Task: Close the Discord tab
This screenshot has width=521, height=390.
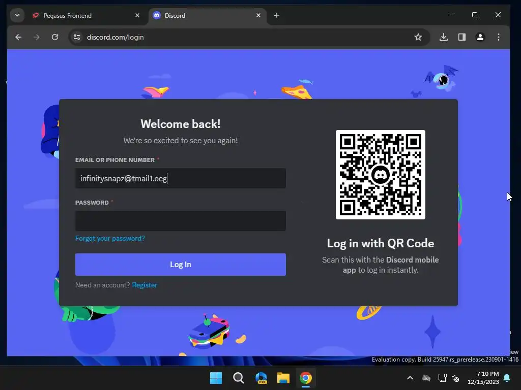Action: coord(258,15)
